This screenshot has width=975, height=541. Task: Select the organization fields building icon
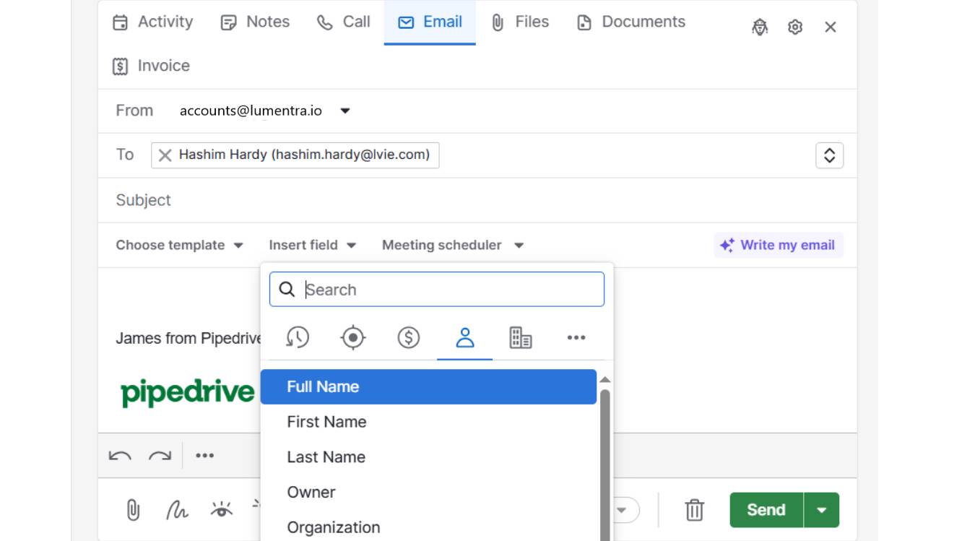point(520,337)
